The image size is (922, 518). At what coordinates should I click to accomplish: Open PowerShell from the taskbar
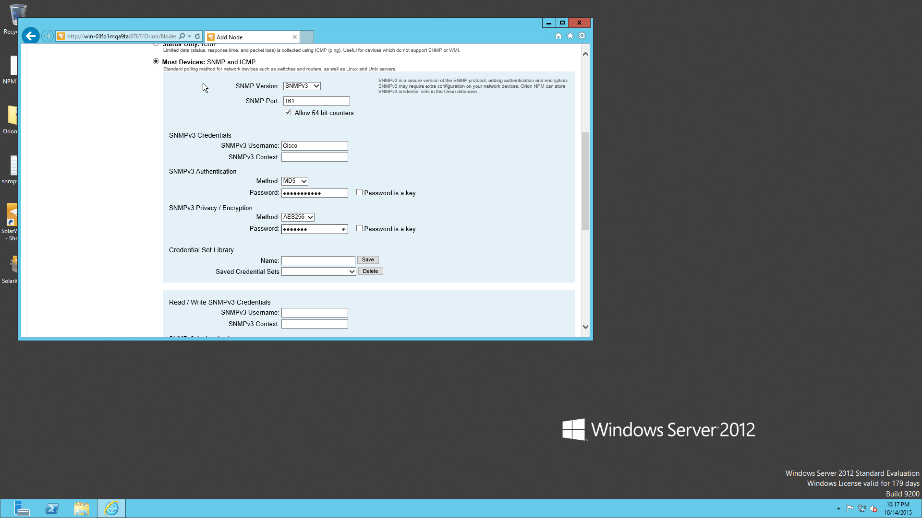pyautogui.click(x=52, y=508)
